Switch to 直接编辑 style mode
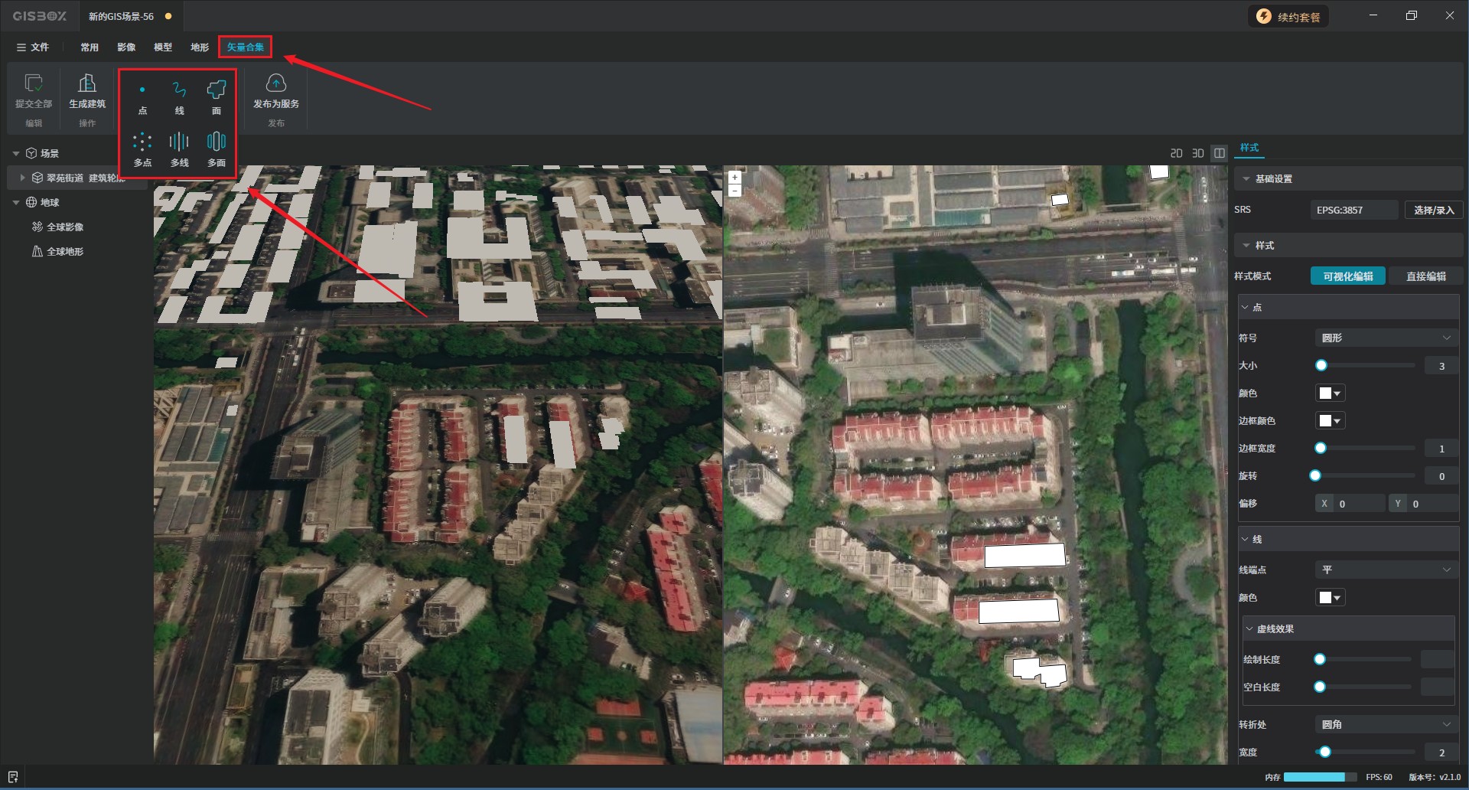Image resolution: width=1469 pixels, height=790 pixels. click(x=1425, y=276)
